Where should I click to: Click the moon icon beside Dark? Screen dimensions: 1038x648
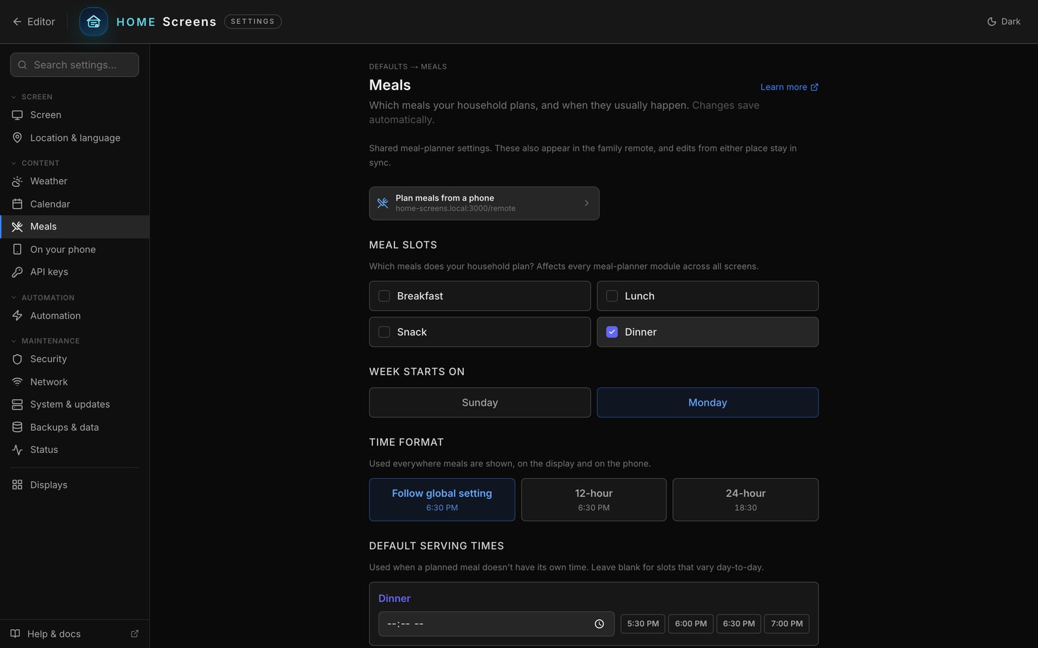(992, 21)
